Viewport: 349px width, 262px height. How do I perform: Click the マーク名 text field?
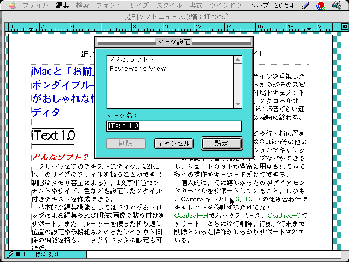[174, 126]
